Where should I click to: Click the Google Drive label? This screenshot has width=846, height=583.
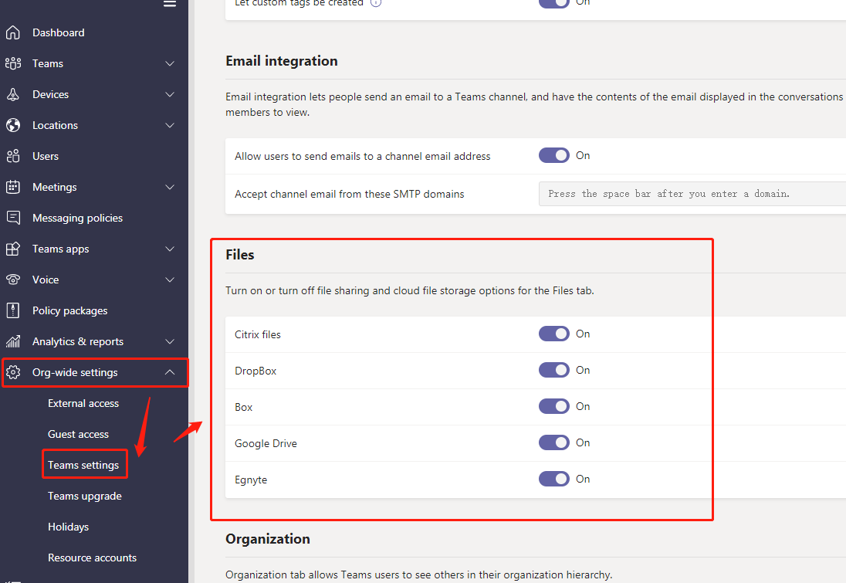pyautogui.click(x=266, y=444)
